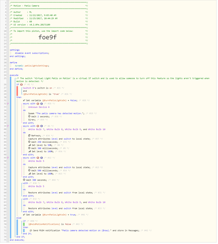Click the 'White Bulb 10' device on line 40
The image size is (218, 244).
97,130
